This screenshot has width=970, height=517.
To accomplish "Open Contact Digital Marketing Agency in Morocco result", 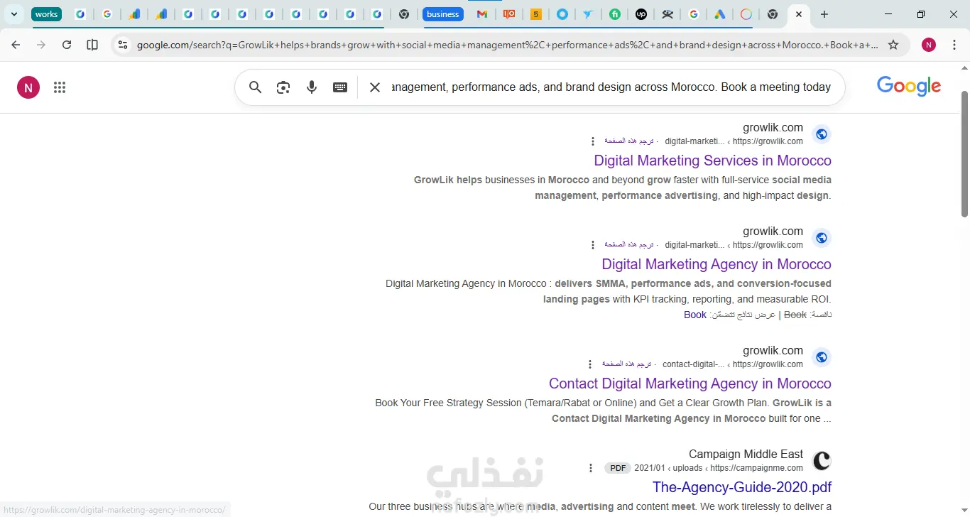I will (x=690, y=383).
